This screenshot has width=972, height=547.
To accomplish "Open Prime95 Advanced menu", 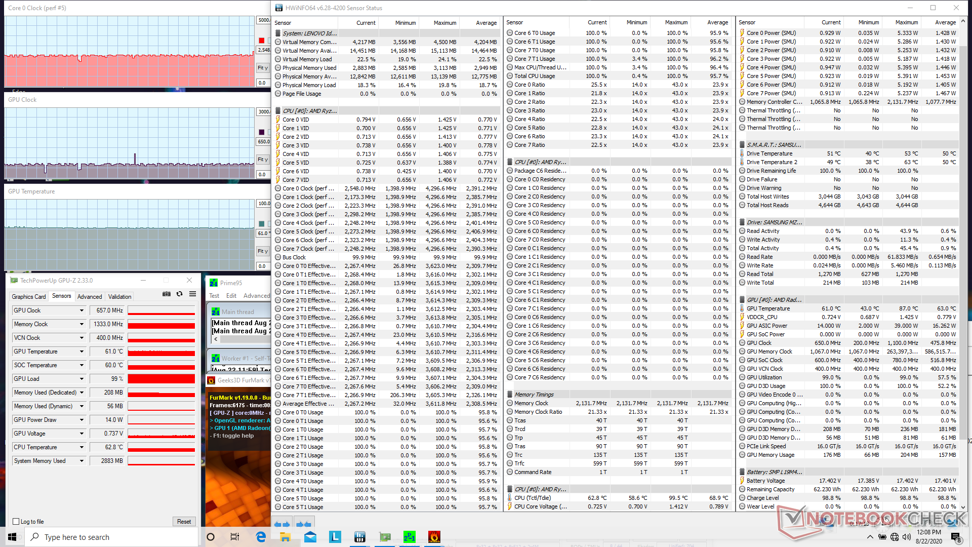I will 257,296.
